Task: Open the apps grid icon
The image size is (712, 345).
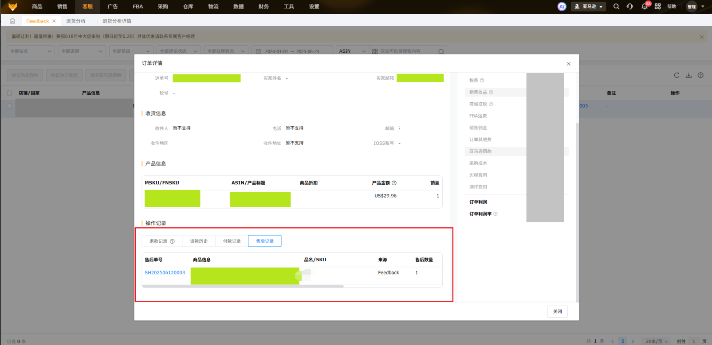Action: (658, 7)
